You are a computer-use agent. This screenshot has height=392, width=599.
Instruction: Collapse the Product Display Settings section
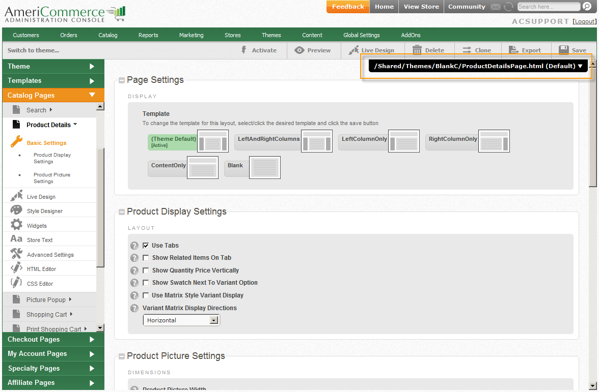pos(121,212)
